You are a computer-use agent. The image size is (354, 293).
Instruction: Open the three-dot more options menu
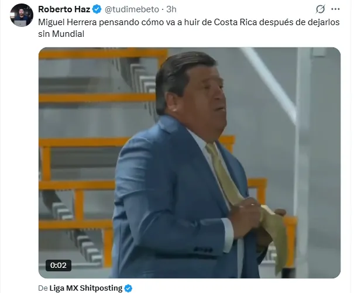point(335,9)
